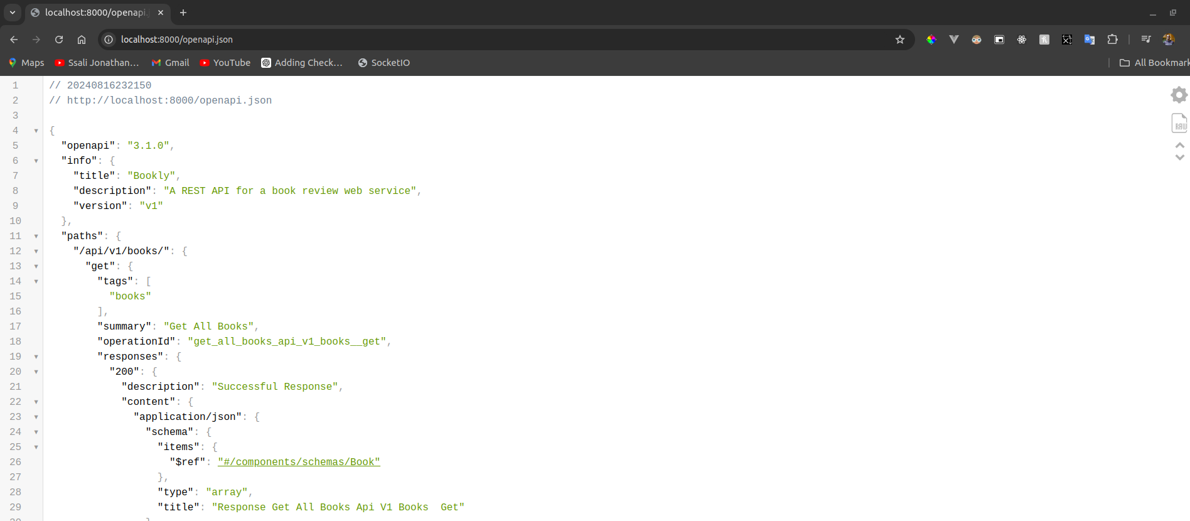Viewport: 1190px width, 521px height.
Task: Open the Extensions puzzle menu
Action: click(1112, 40)
